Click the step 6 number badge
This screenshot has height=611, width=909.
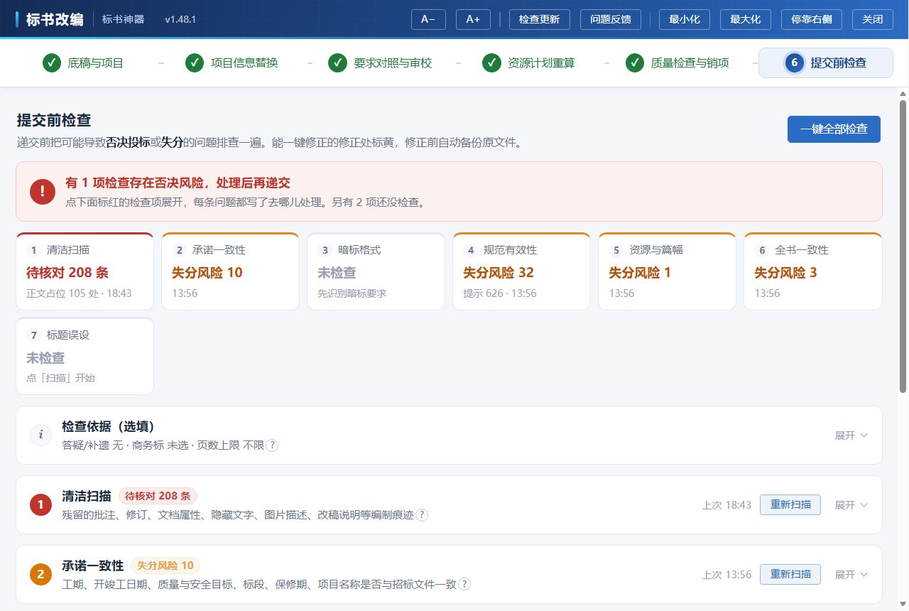[x=795, y=63]
